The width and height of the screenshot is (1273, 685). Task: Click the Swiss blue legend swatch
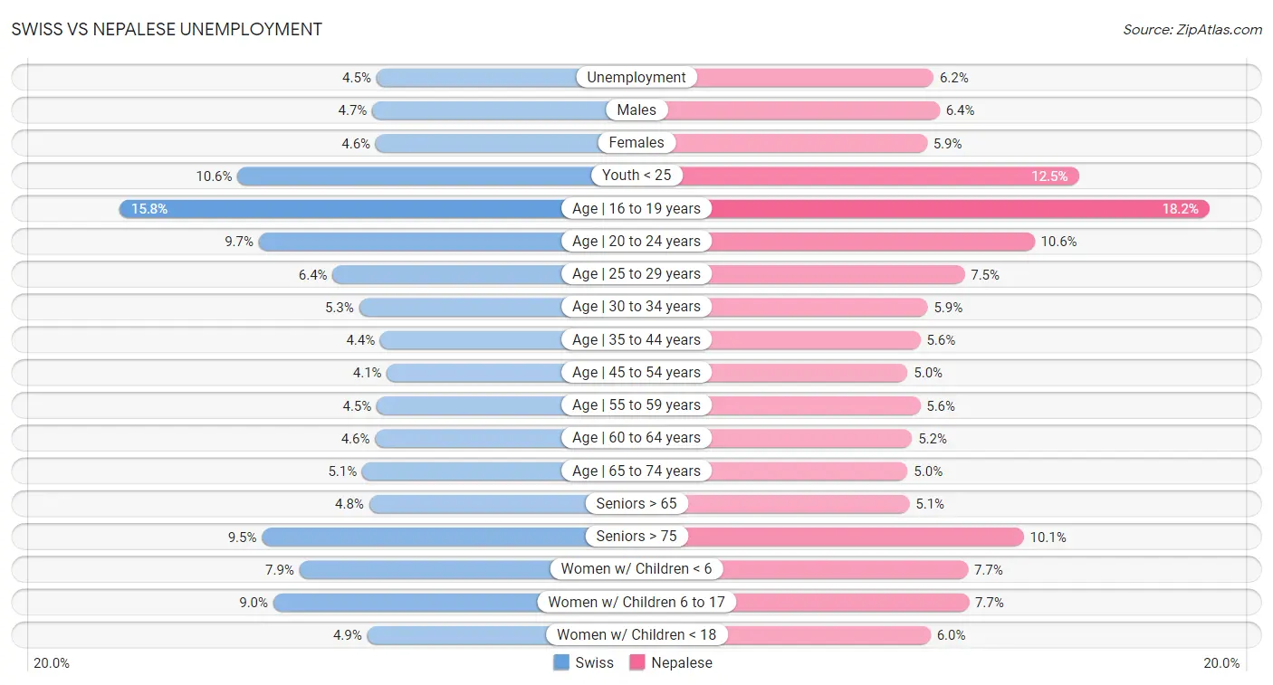tap(561, 662)
